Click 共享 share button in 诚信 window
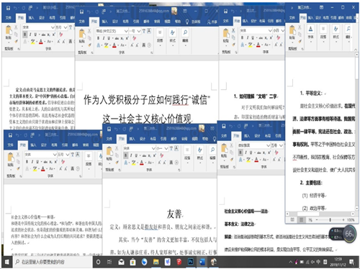 (212, 22)
